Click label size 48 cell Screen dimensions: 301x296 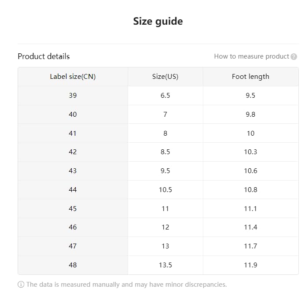pyautogui.click(x=73, y=265)
